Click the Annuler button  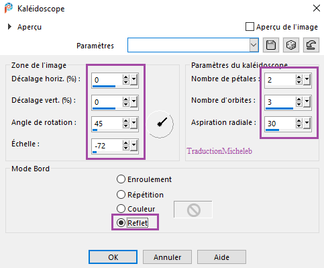tap(167, 257)
